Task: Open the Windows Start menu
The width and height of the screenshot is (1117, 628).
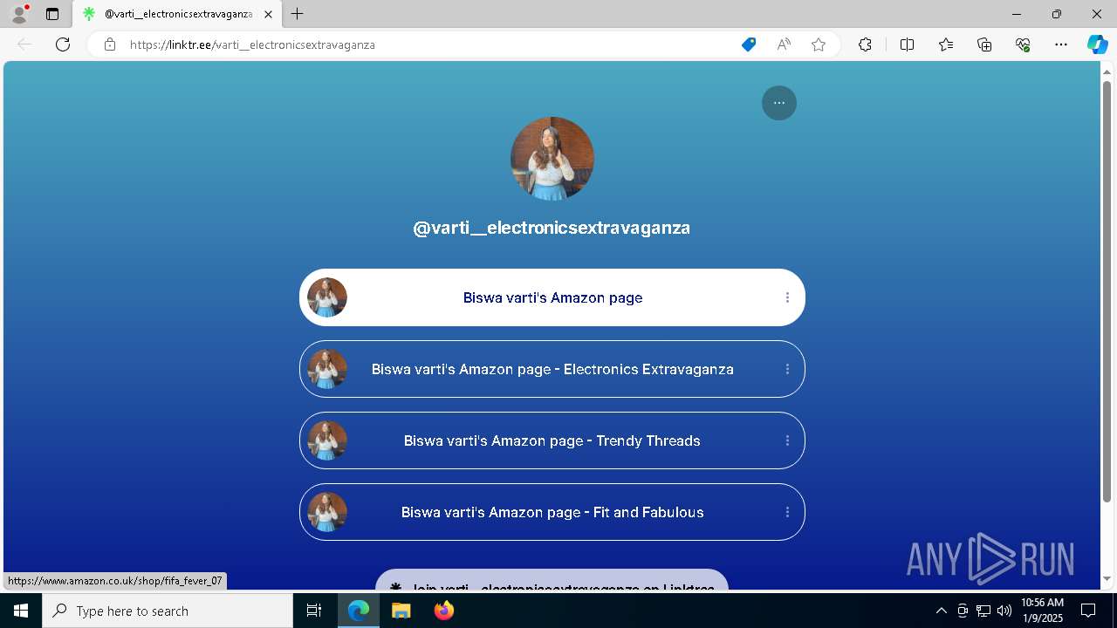Action: [21, 611]
